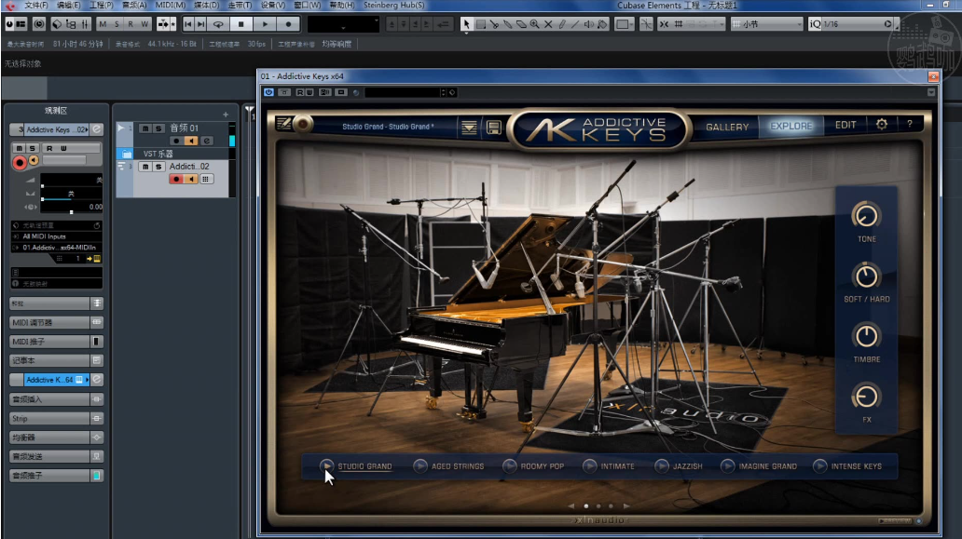Viewport: 962px width, 539px height.
Task: Expand the 音频插入 inspector section
Action: [56, 398]
